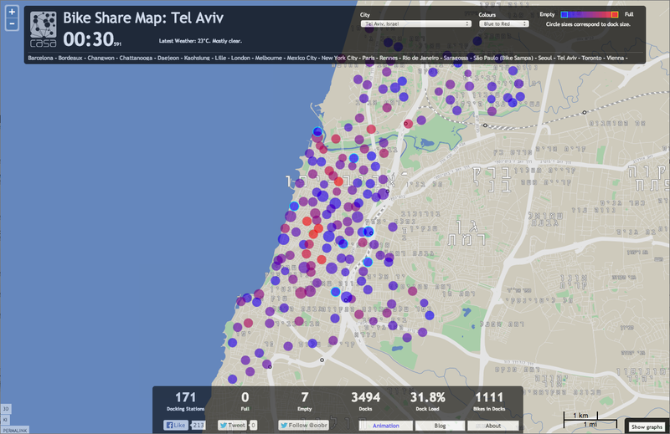Viewport: 670px width, 434px height.
Task: Select Daejeon from the city links
Action: point(168,58)
